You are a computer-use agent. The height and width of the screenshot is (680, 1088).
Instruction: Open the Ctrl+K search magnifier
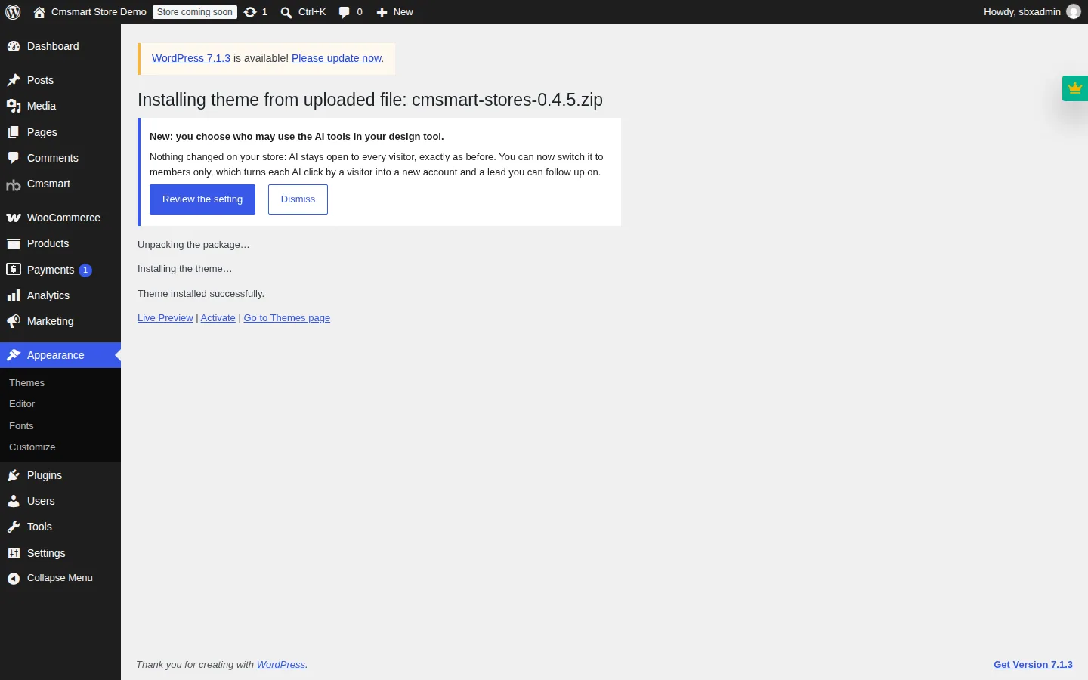pos(286,12)
